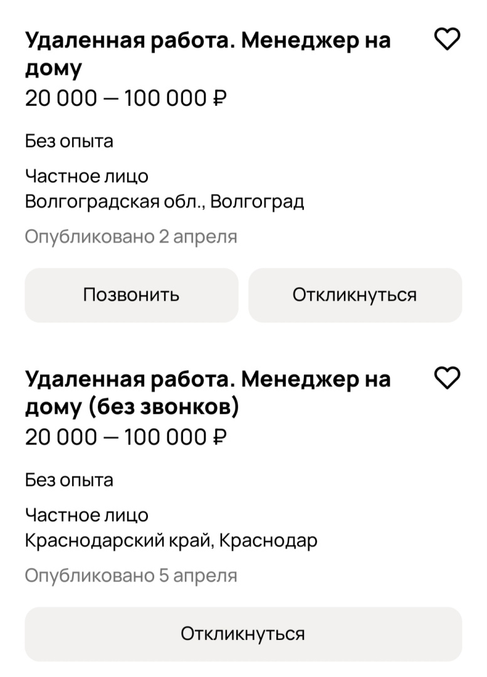Image resolution: width=487 pixels, height=677 pixels.
Task: Tap the heart on the Krasnodar listing
Action: (448, 379)
